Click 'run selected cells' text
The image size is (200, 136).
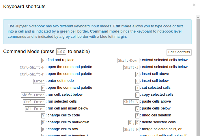pos(62,101)
